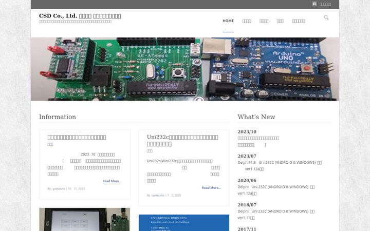
Task: Click the Delphi11.3 Uni 232C news entry
Action: pyautogui.click(x=280, y=166)
